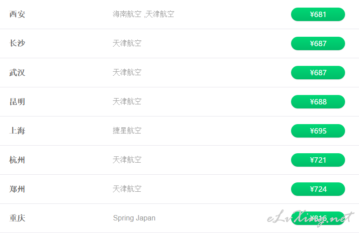This screenshot has height=233, width=359.
Task: Click the ¥687 price button for 长沙
Action: [x=318, y=43]
